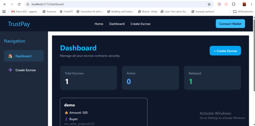Open the apps grid in the bookmarks bar
This screenshot has height=126, width=255.
pos(4,12)
